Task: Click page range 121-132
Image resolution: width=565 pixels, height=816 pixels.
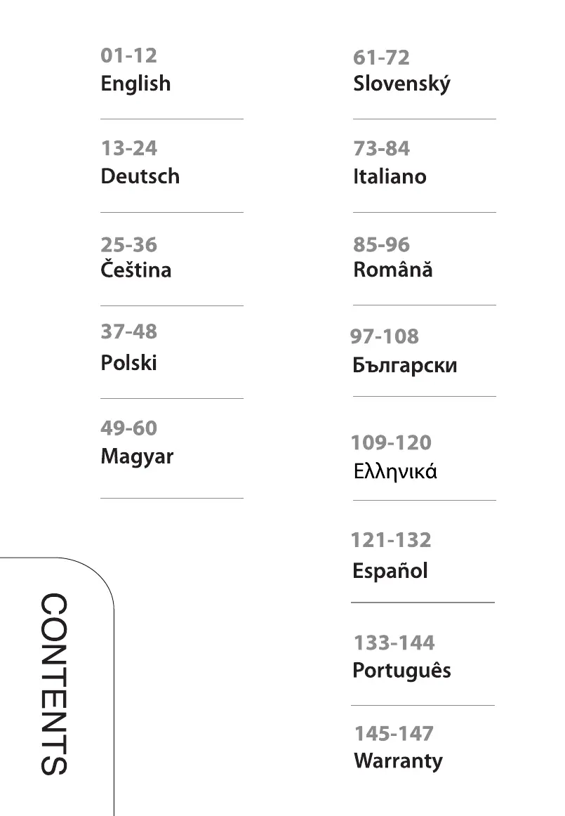Action: 391,539
